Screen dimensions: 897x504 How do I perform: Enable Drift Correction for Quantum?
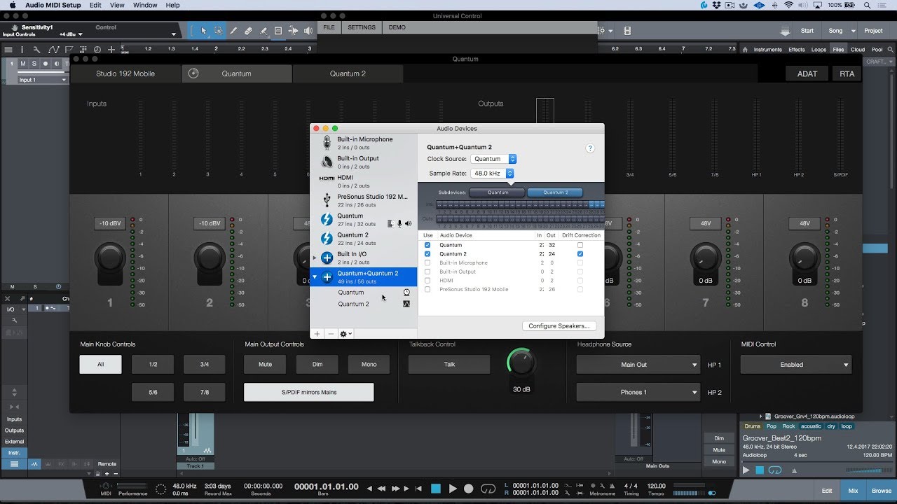point(580,245)
